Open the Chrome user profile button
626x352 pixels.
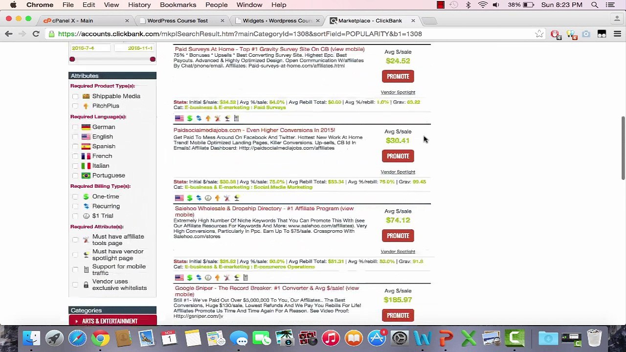[x=618, y=20]
